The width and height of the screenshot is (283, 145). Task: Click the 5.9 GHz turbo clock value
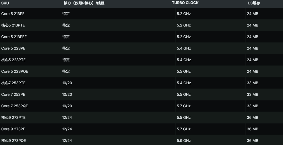pos(184,141)
